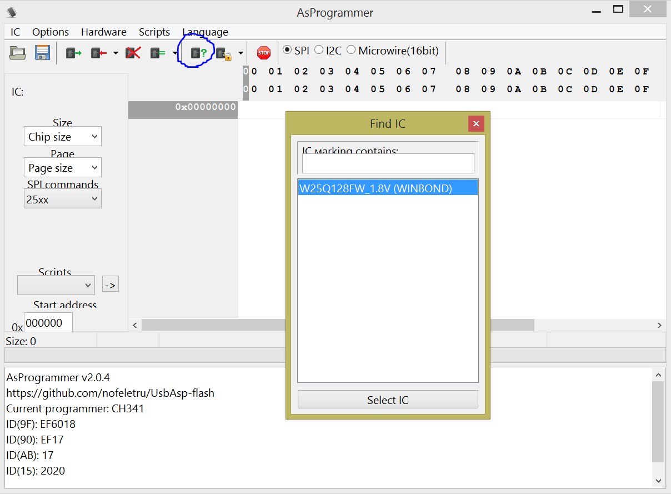Click the Unprotect IC lock icon

point(224,53)
